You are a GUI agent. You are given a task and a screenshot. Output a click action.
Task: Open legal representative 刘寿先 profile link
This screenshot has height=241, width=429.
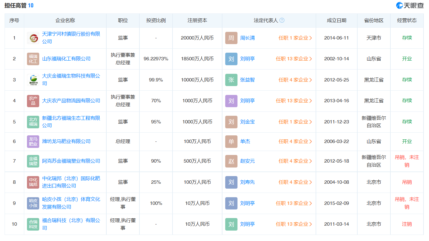(247, 182)
